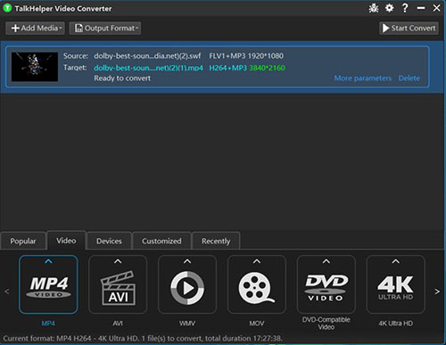Viewport: 446px width, 345px height.
Task: Open the bug report icon in title bar
Action: tap(374, 8)
